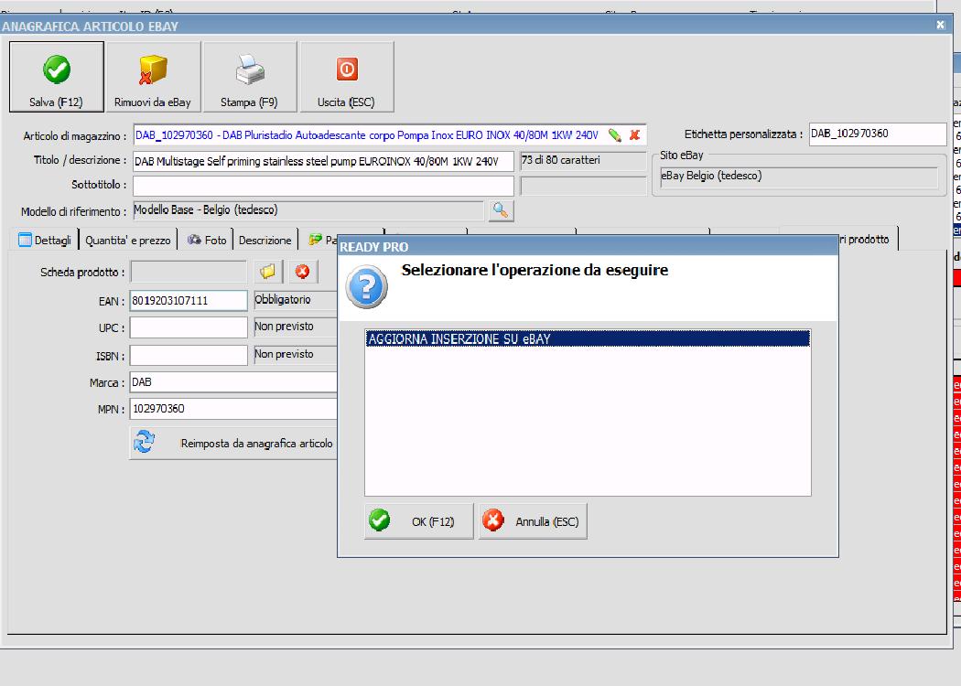This screenshot has height=686, width=961.
Task: Click 'Non previsto' label beside ISBN
Action: [x=296, y=355]
